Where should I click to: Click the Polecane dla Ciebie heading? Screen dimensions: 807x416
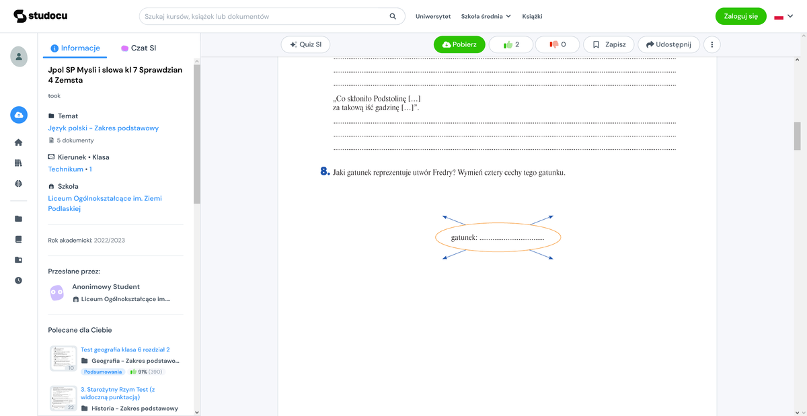tap(80, 330)
